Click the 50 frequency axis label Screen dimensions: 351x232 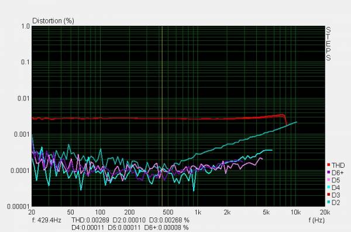tap(71, 212)
